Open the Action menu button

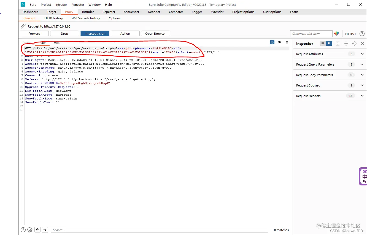tap(125, 34)
